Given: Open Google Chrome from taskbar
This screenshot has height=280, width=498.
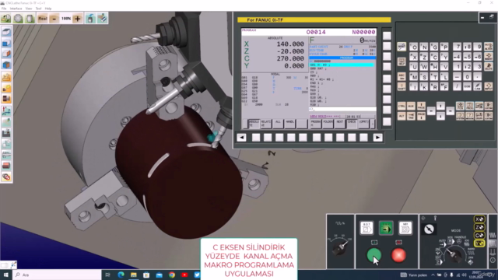Looking at the screenshot, I should click(x=172, y=275).
